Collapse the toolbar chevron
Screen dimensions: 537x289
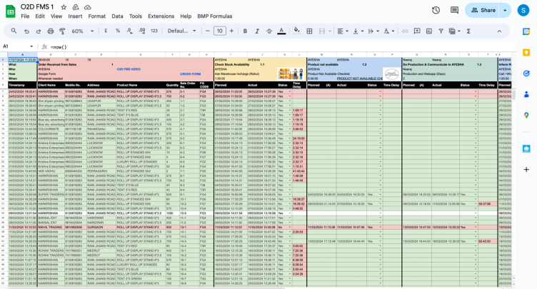(x=499, y=31)
